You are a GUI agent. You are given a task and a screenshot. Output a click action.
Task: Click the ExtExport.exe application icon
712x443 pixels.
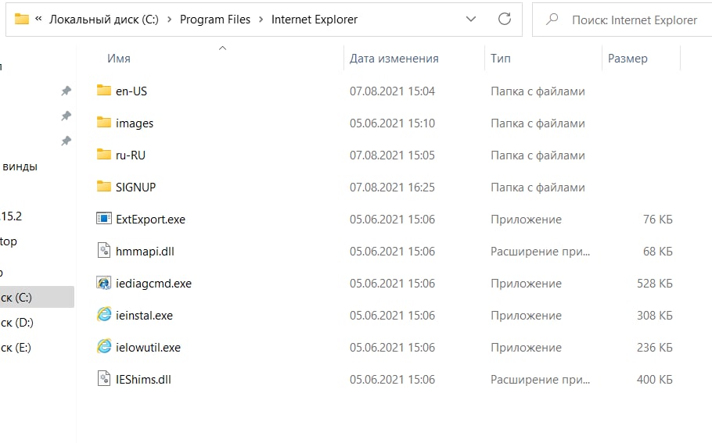(x=104, y=219)
